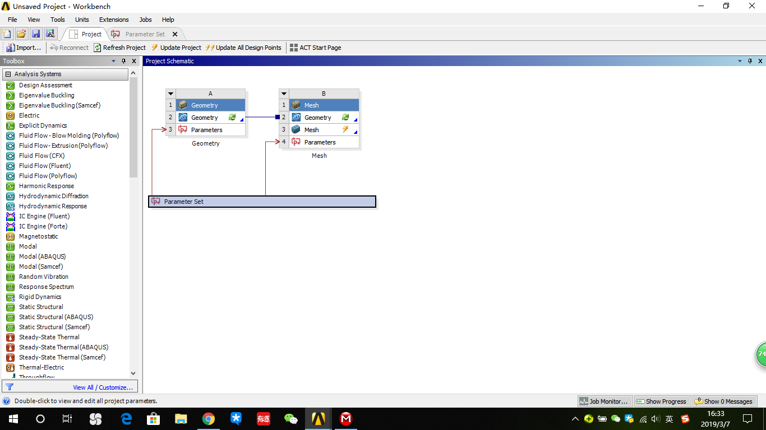
Task: Open the Extensions menu
Action: [114, 20]
